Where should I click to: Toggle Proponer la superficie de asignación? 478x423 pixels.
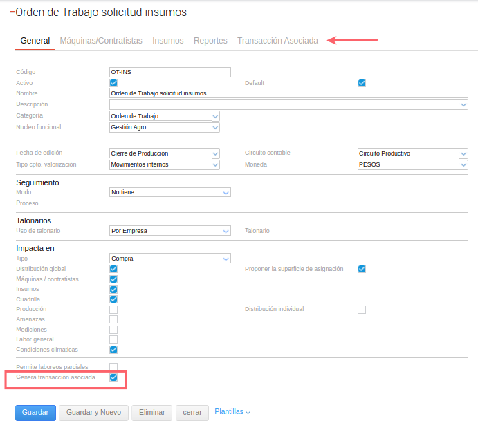point(361,269)
